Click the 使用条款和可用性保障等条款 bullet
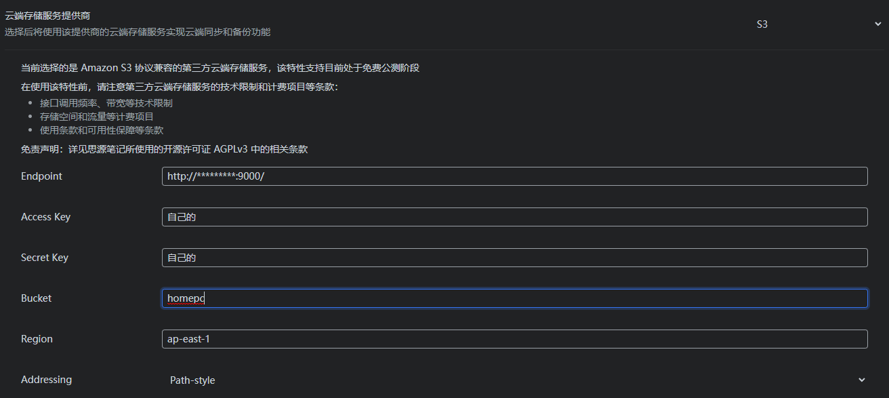The image size is (889, 398). tap(101, 130)
